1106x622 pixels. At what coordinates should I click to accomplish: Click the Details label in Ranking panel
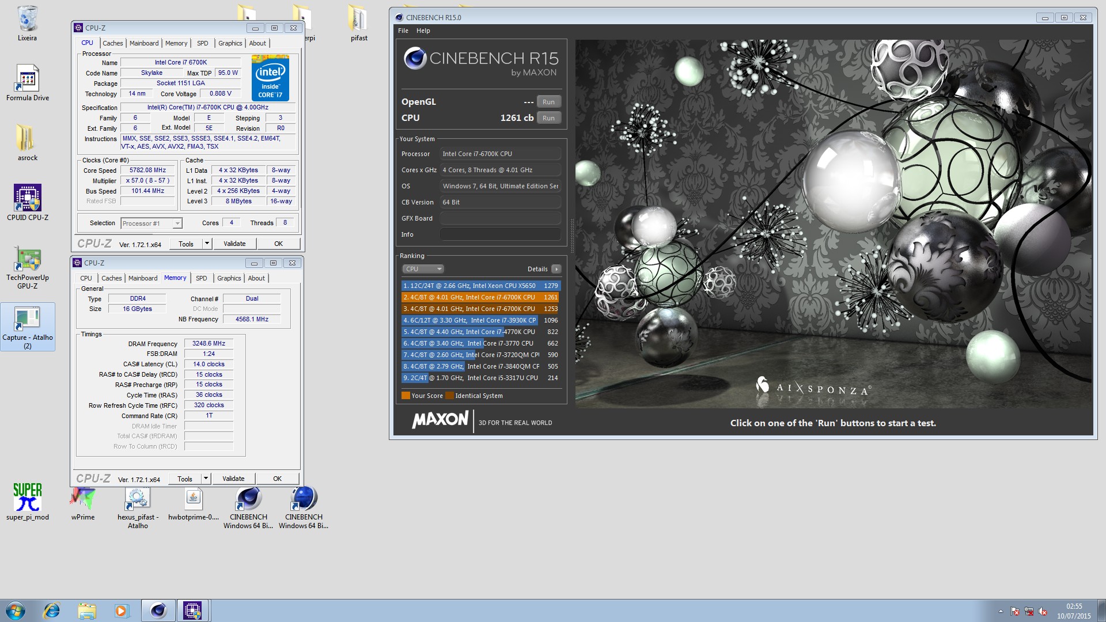click(x=537, y=269)
